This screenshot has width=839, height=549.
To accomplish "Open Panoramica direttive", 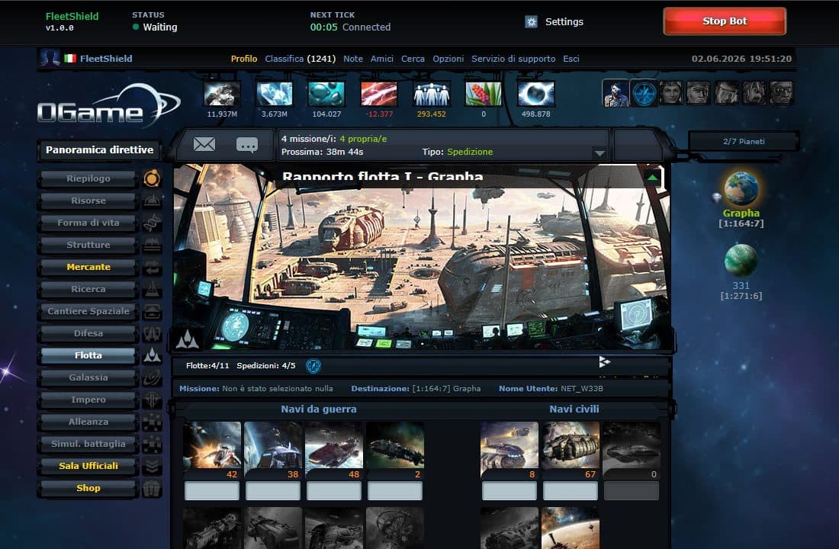I will 99,149.
